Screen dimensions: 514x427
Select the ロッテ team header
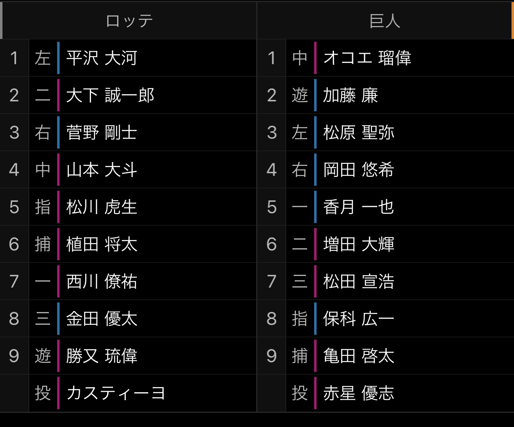(x=129, y=21)
